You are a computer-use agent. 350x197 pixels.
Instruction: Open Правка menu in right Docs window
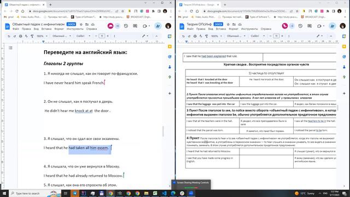[x=201, y=29]
